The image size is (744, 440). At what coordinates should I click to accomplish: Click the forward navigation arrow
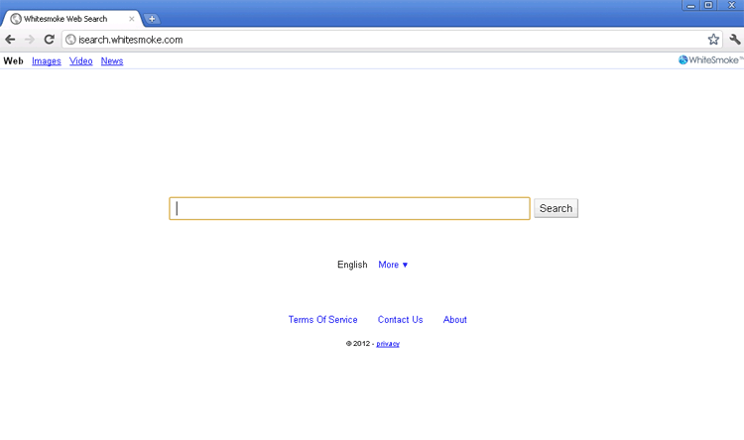pyautogui.click(x=30, y=40)
